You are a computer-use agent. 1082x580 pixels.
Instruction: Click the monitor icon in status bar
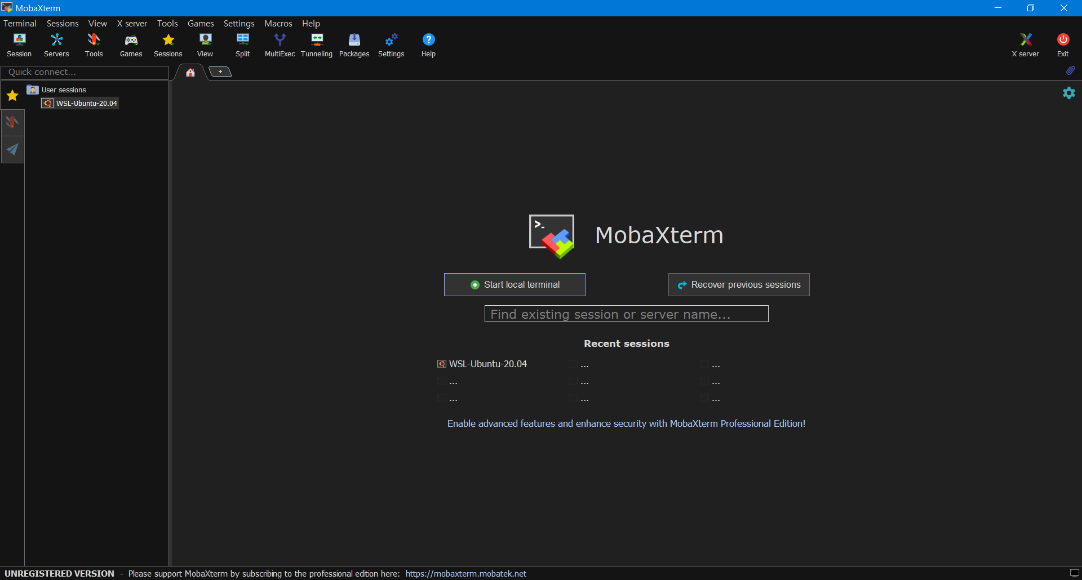[1074, 573]
